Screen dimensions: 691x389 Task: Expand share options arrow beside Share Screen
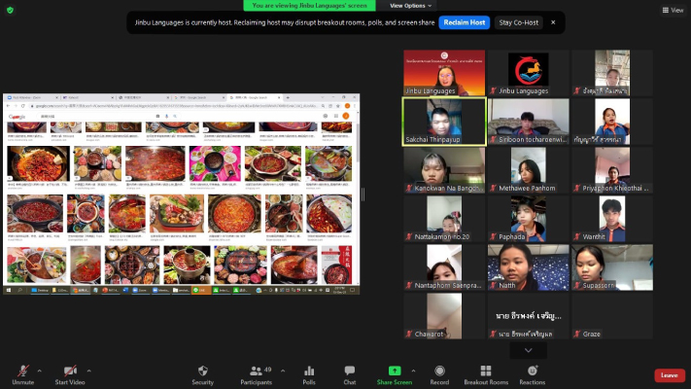414,370
